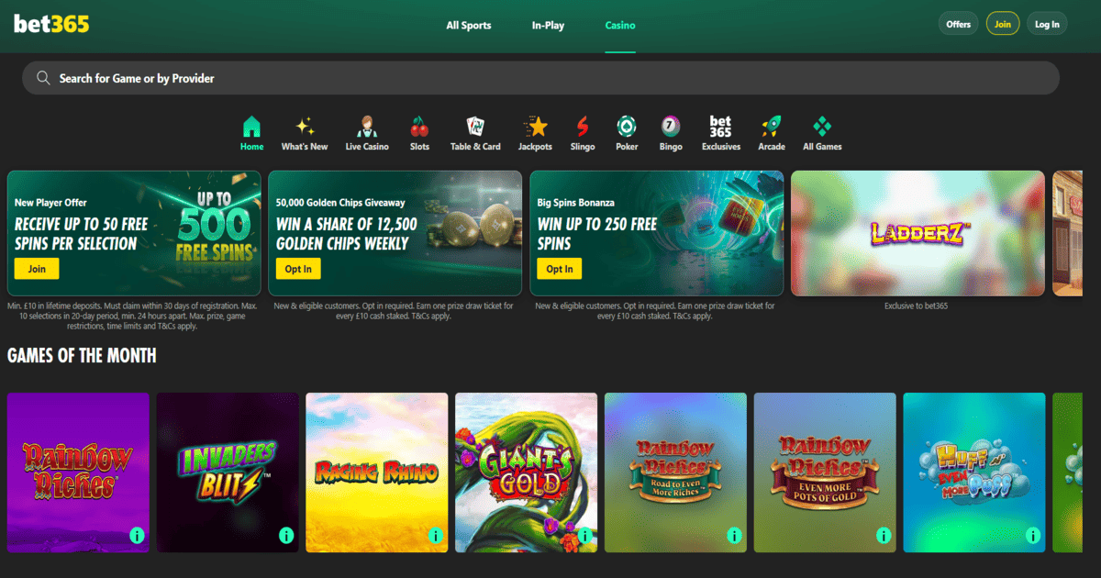Show info for Even More Pots of Gold
Screen dimensions: 1101x578
pyautogui.click(x=884, y=535)
